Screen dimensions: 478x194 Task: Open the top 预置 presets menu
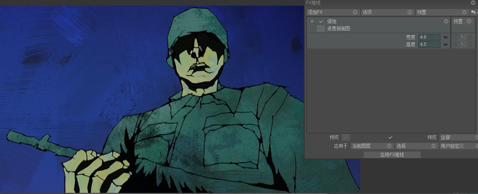click(x=442, y=12)
